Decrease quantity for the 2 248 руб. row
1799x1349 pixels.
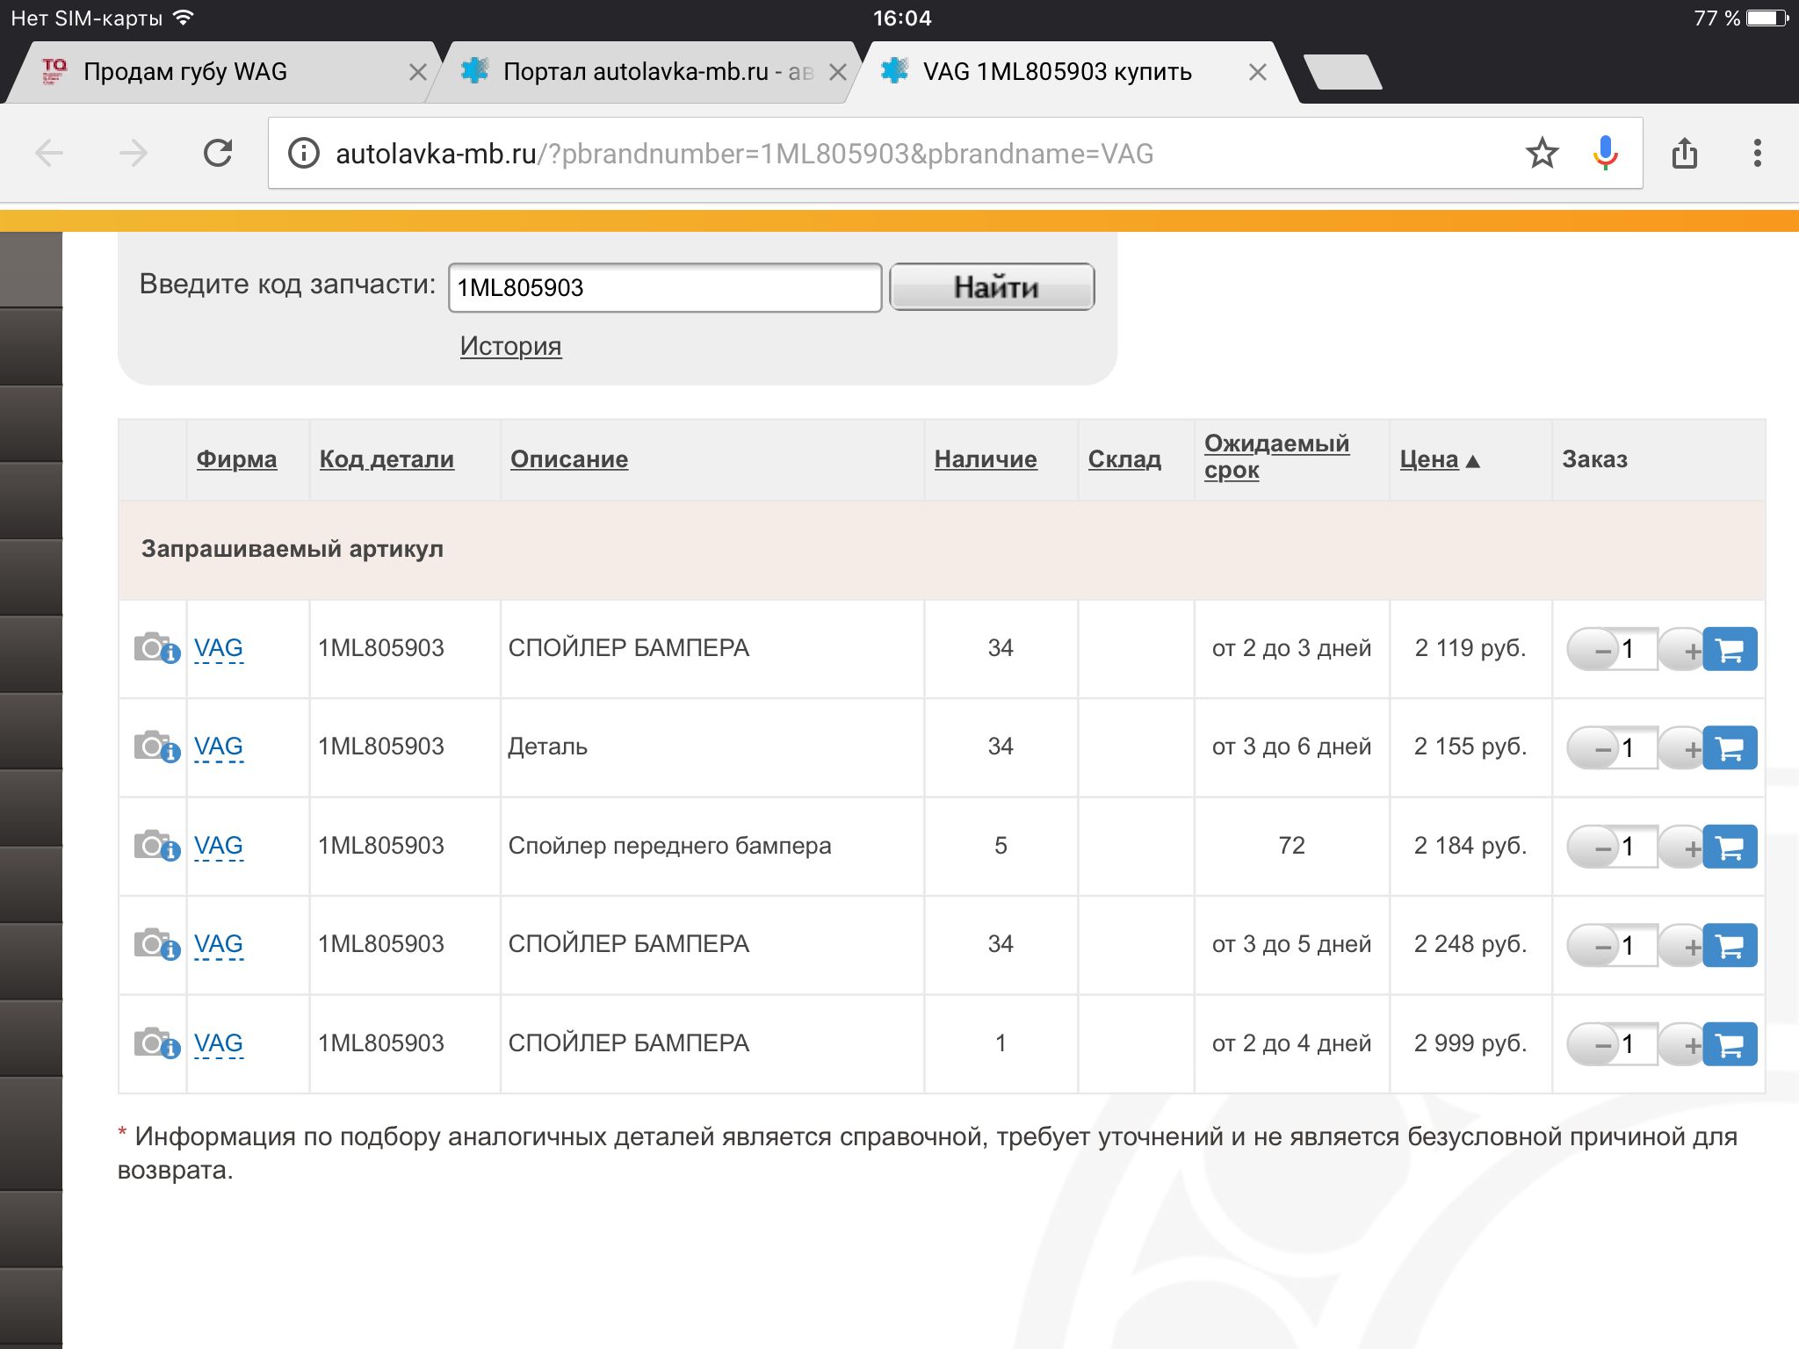[1598, 946]
